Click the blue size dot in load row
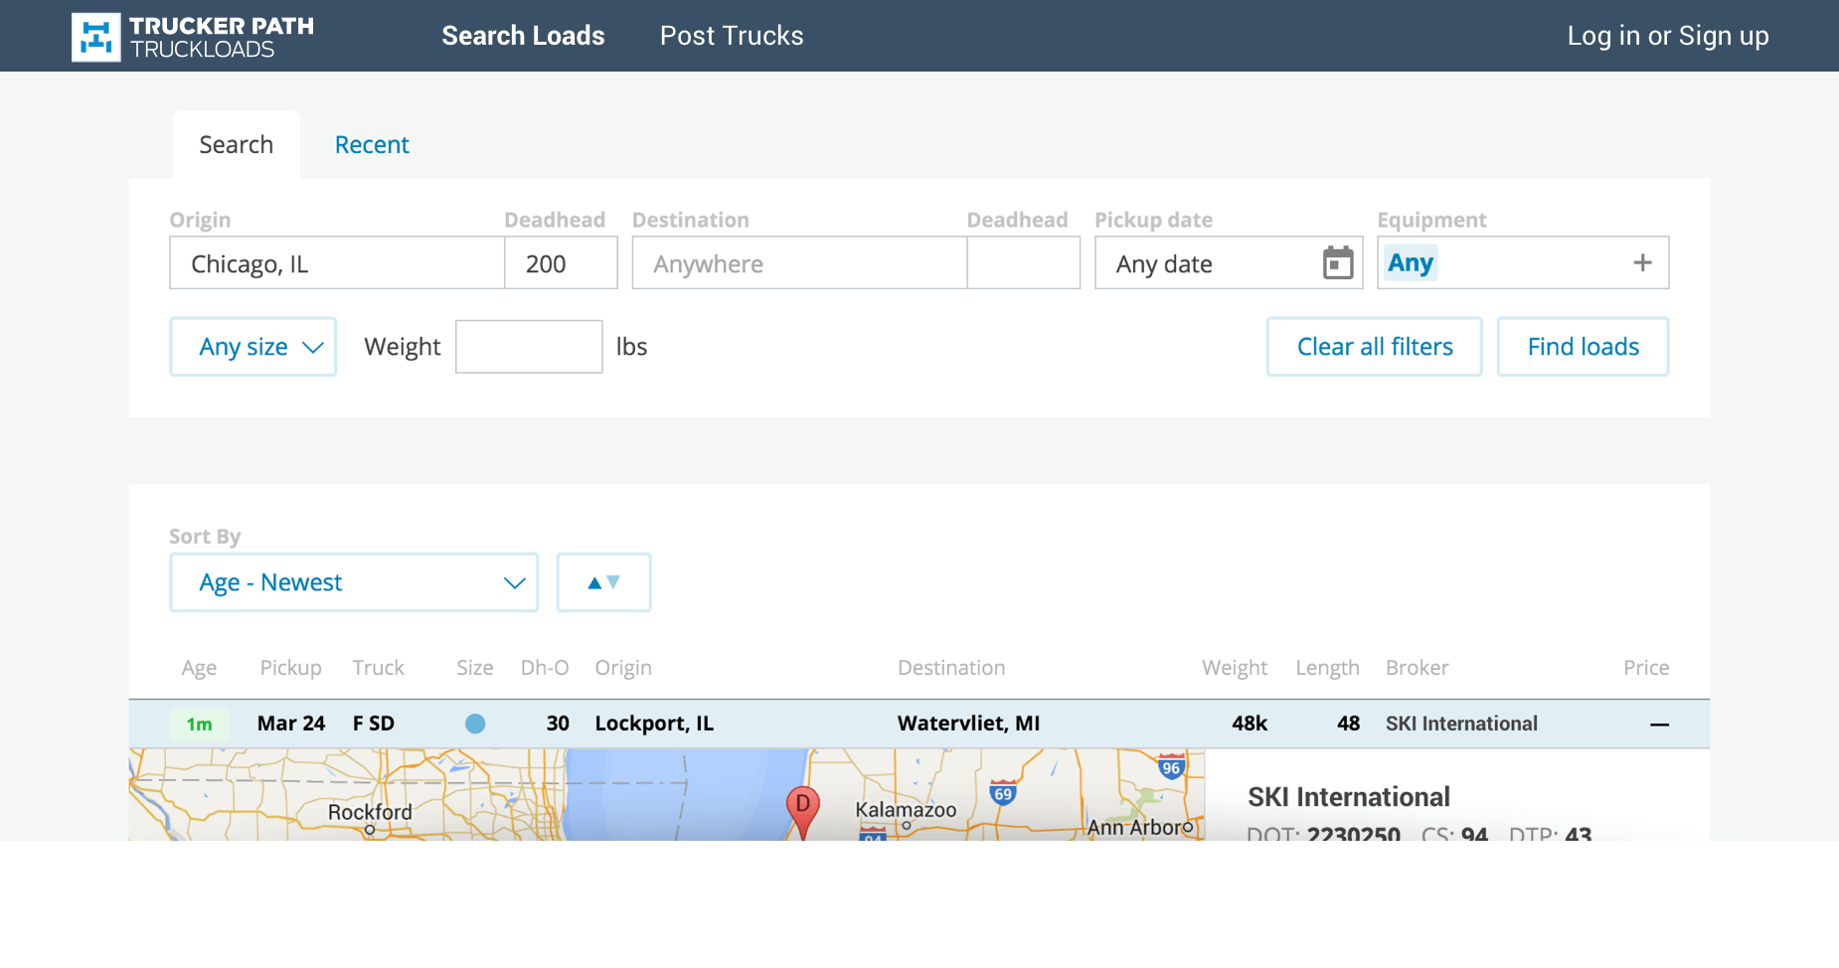 [x=475, y=724]
